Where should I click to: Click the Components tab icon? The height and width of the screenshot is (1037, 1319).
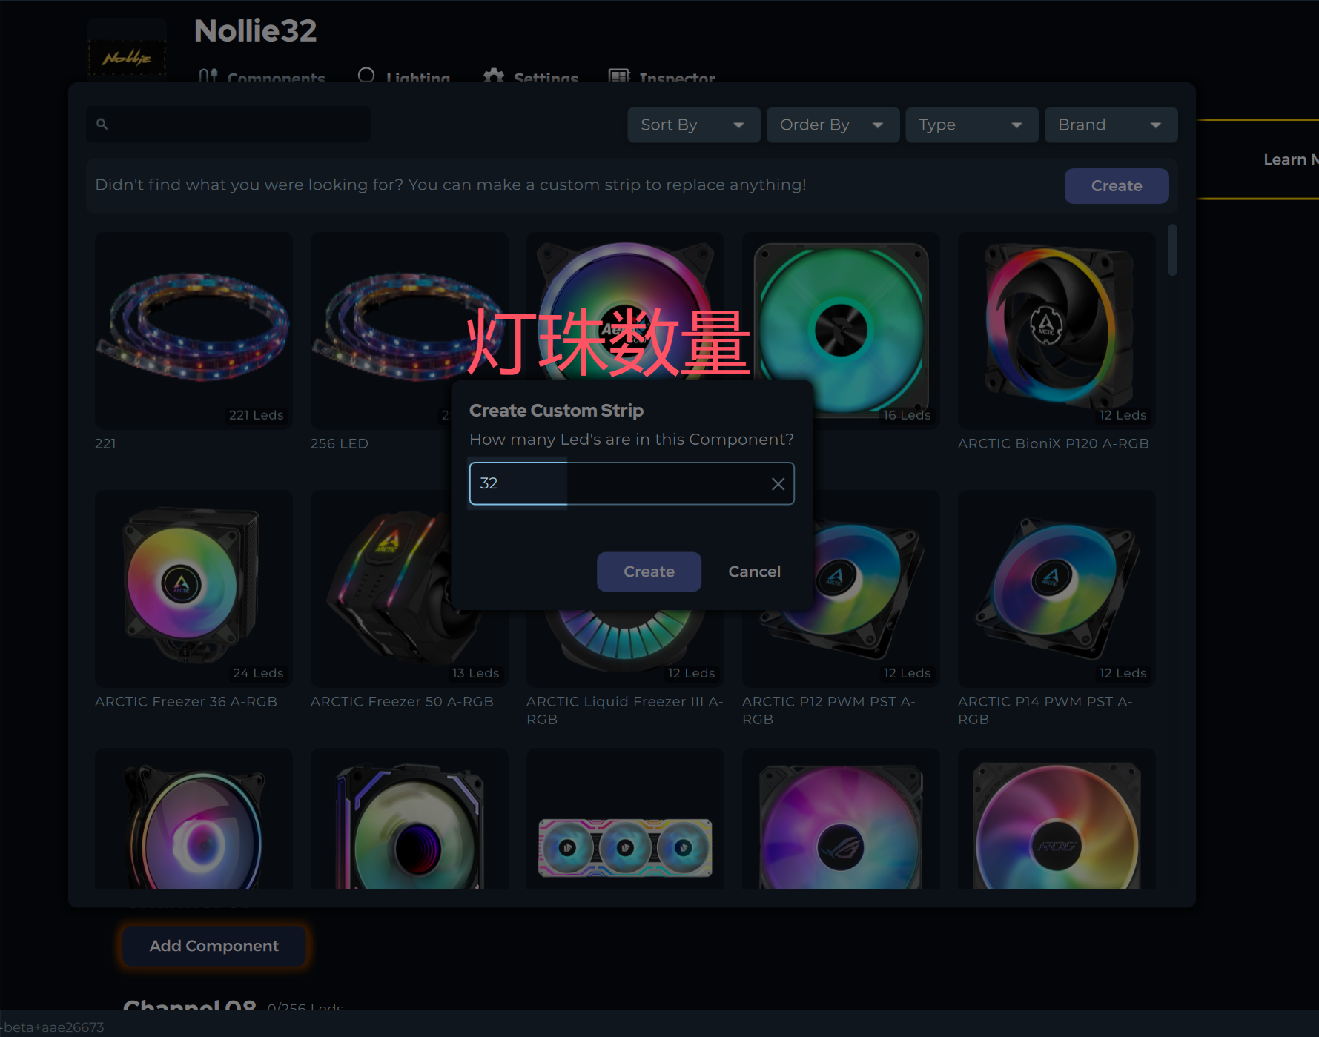pos(208,76)
